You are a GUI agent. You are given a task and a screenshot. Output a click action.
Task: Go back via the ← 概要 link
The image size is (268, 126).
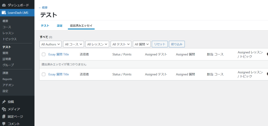pyautogui.click(x=43, y=8)
